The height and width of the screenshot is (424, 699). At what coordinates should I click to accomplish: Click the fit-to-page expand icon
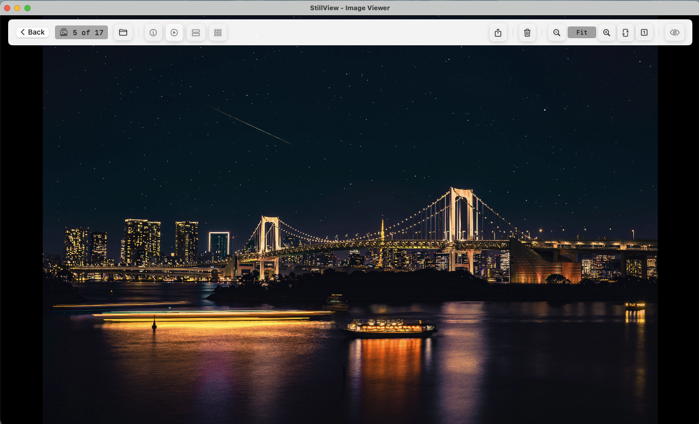pyautogui.click(x=626, y=33)
